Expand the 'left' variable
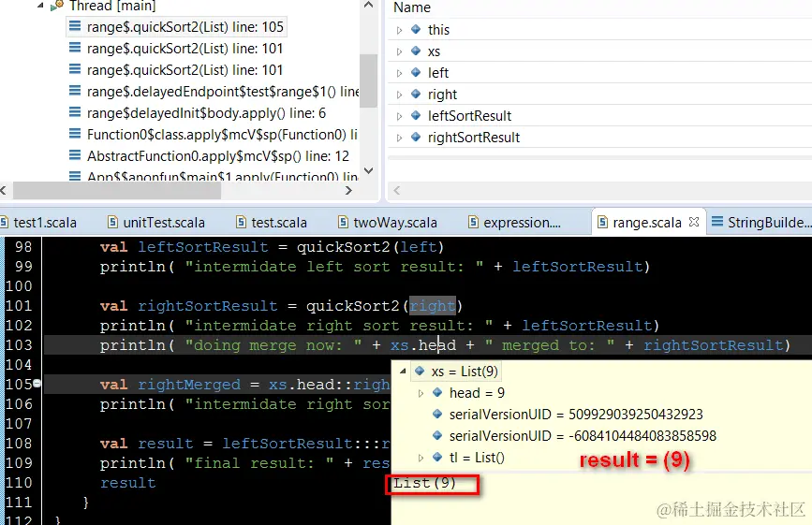Screen dimensions: 812x525 click(399, 73)
